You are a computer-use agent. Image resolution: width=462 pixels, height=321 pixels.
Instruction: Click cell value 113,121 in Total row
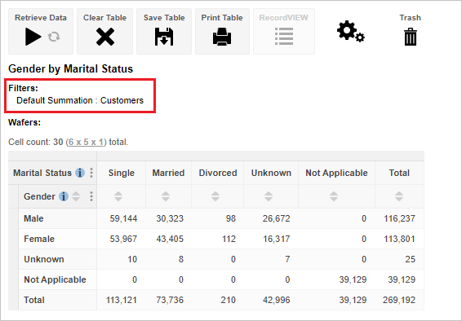[x=122, y=300]
